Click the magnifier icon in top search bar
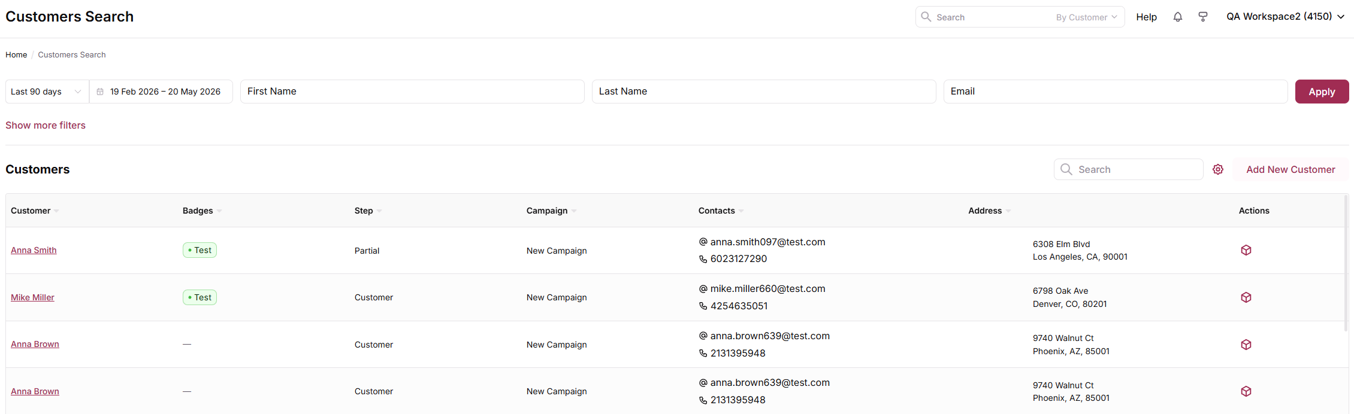 click(926, 17)
